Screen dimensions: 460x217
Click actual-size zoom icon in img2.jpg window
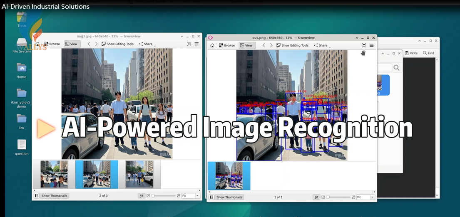pyautogui.click(x=148, y=196)
